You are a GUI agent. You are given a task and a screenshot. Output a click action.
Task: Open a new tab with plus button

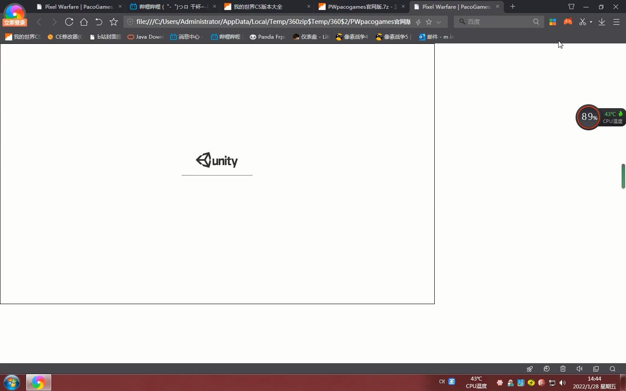(513, 7)
